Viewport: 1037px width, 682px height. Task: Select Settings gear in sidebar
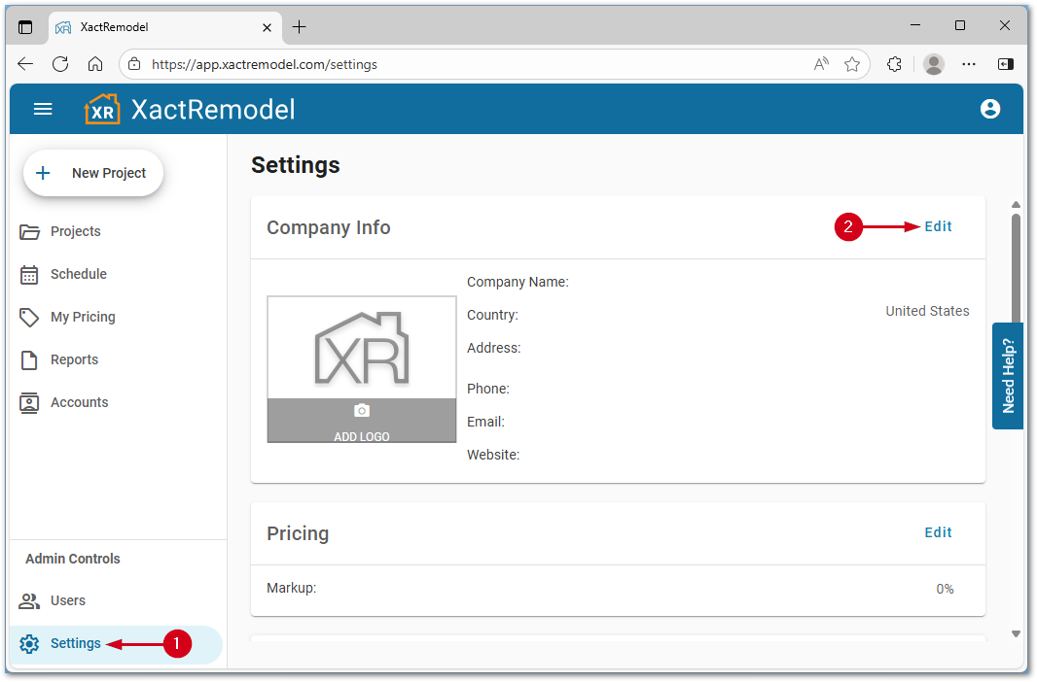30,643
